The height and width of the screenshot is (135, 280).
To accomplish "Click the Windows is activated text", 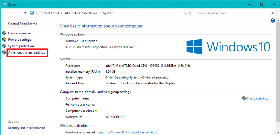I will point(80,132).
